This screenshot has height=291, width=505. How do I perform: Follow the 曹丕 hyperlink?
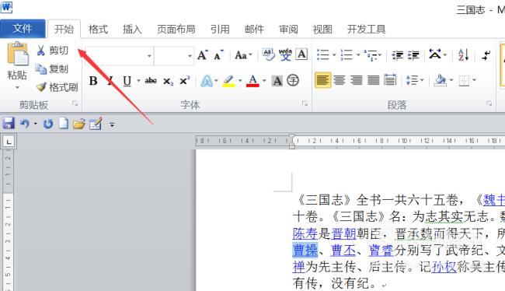pos(343,250)
